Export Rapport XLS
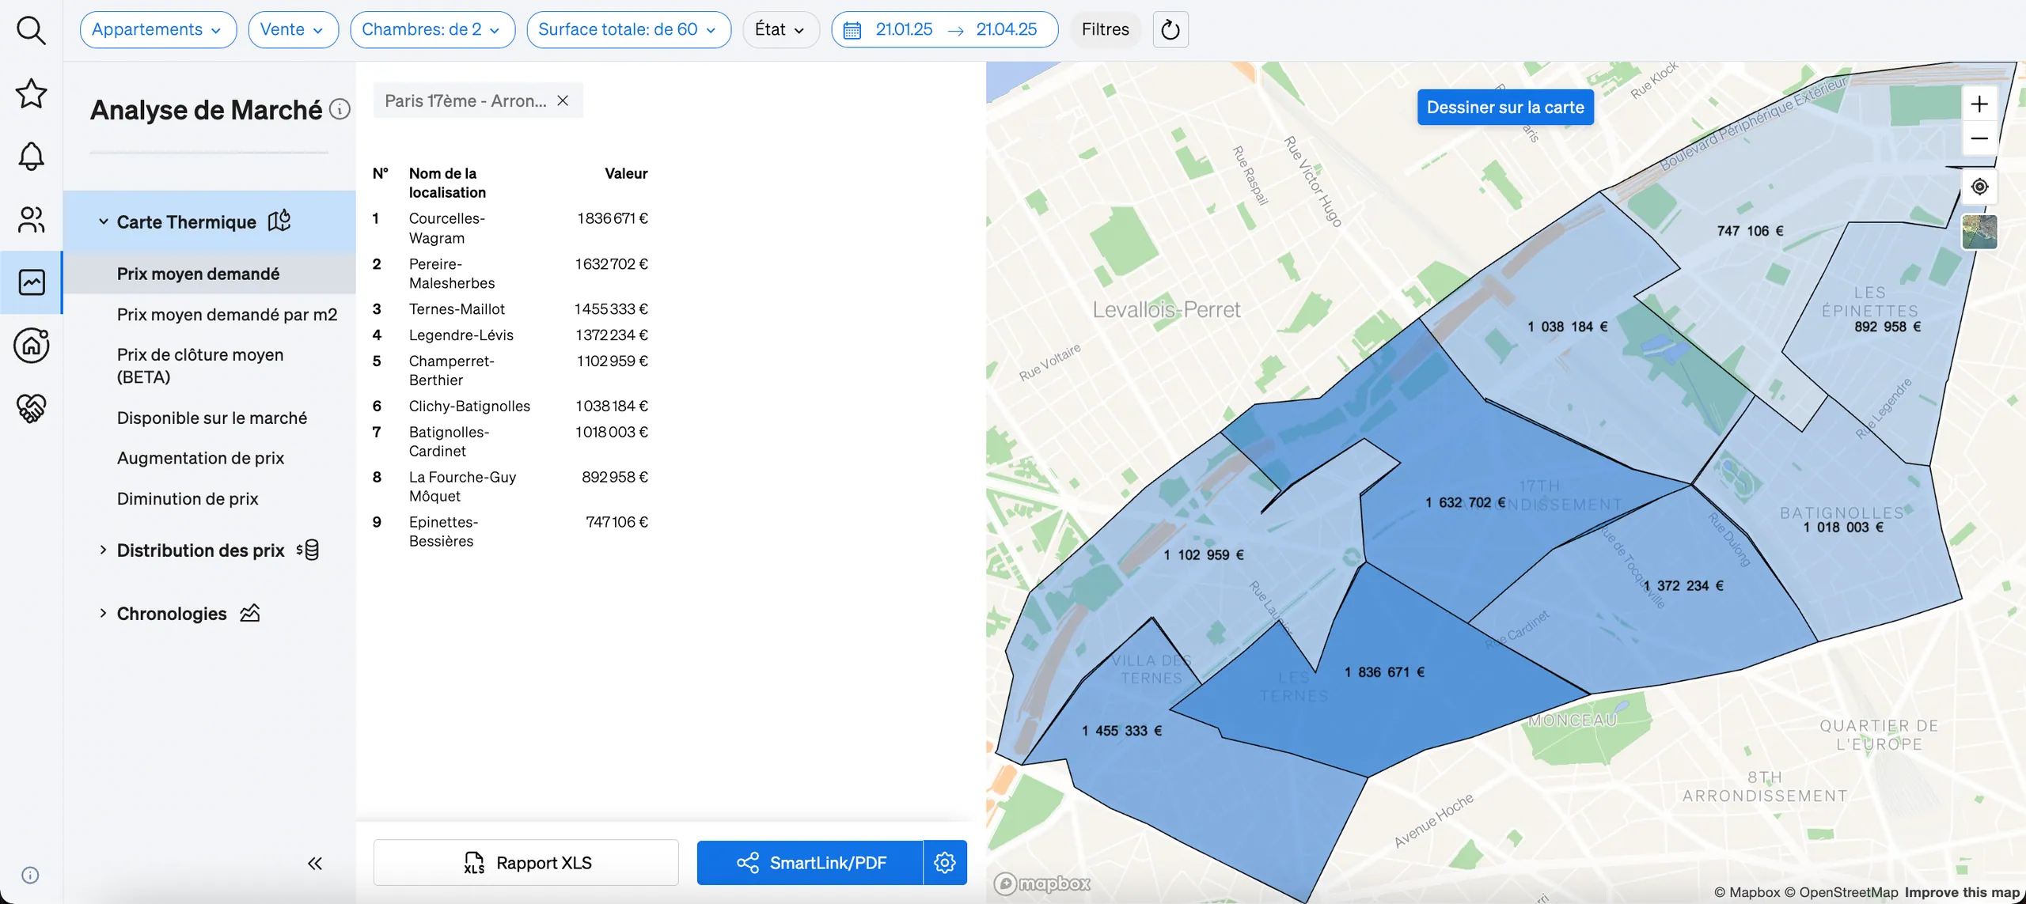This screenshot has width=2026, height=904. (x=526, y=862)
